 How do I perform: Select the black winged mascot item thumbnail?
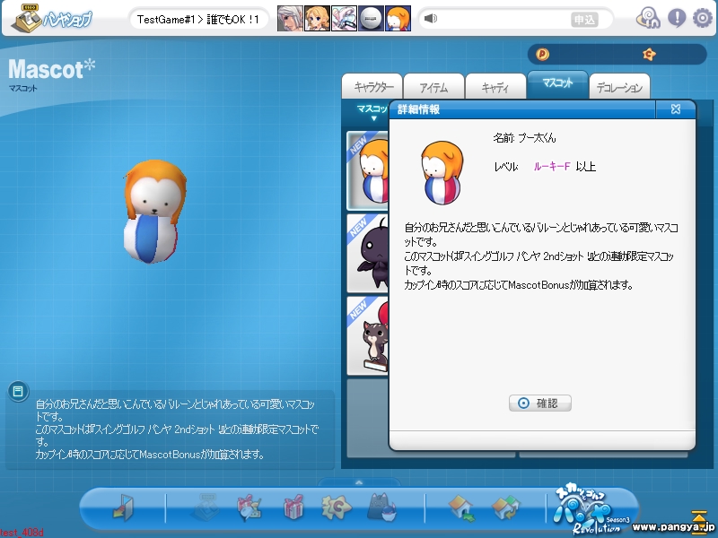368,253
